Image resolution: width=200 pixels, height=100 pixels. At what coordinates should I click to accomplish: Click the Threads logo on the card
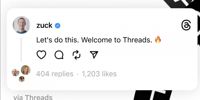coord(186,25)
